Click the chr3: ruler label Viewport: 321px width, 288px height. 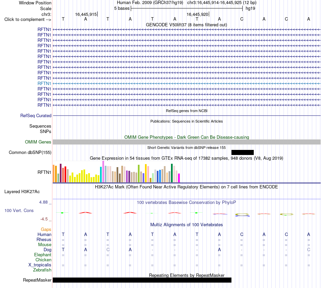(x=46, y=14)
